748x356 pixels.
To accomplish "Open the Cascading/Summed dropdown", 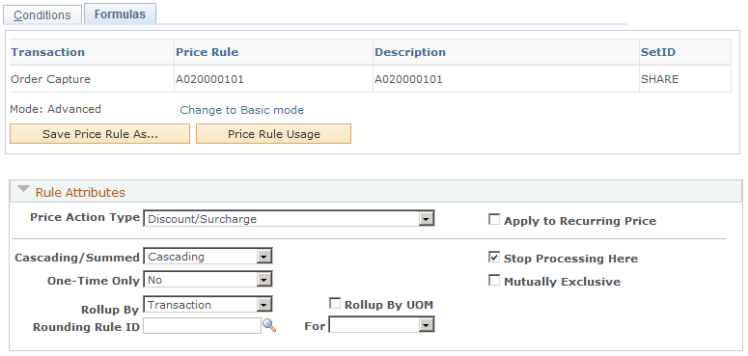I will click(208, 257).
